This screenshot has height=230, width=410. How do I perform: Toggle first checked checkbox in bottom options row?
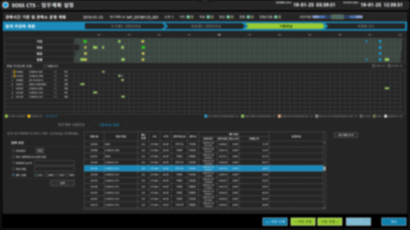[36, 175]
